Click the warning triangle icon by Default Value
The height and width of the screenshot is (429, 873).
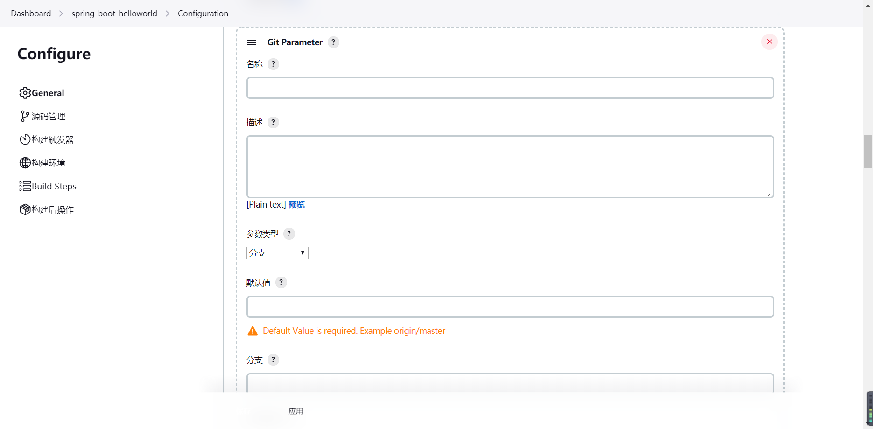pos(253,331)
